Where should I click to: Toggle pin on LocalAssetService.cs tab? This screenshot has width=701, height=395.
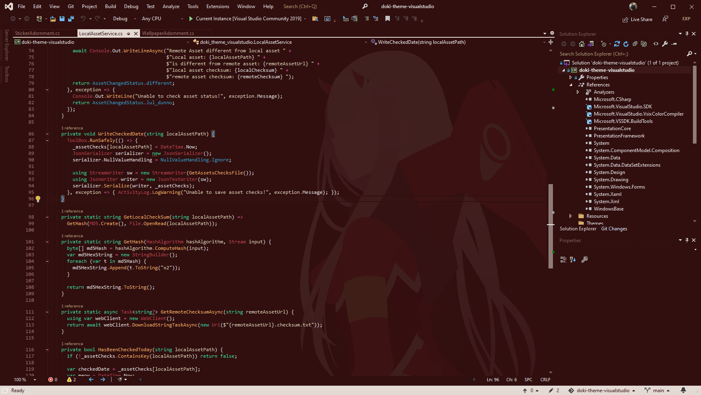coord(129,34)
